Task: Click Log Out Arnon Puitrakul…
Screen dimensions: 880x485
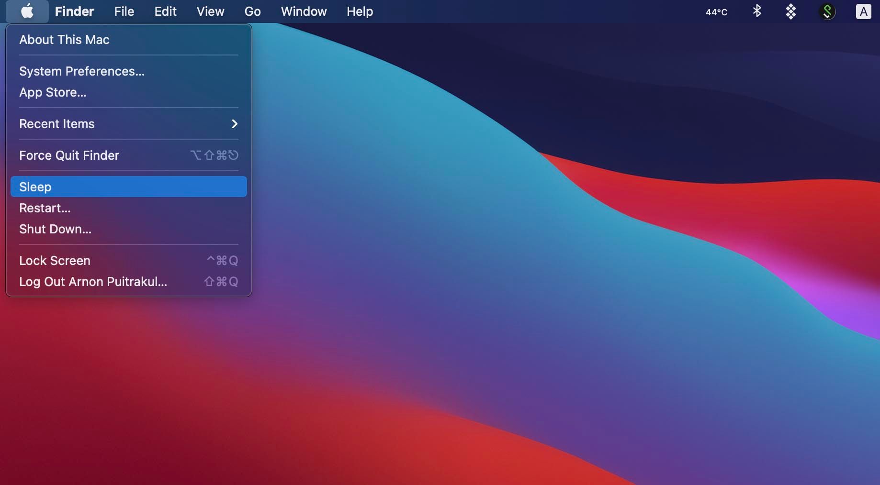Action: (129, 282)
